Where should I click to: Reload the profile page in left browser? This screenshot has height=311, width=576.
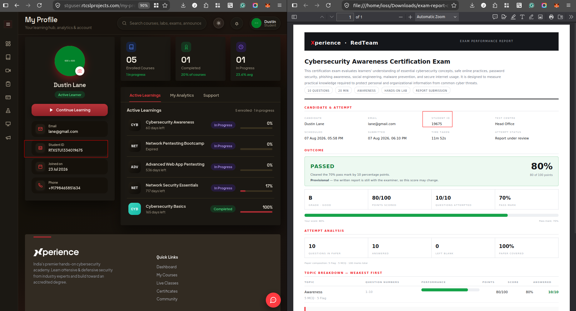[39, 5]
